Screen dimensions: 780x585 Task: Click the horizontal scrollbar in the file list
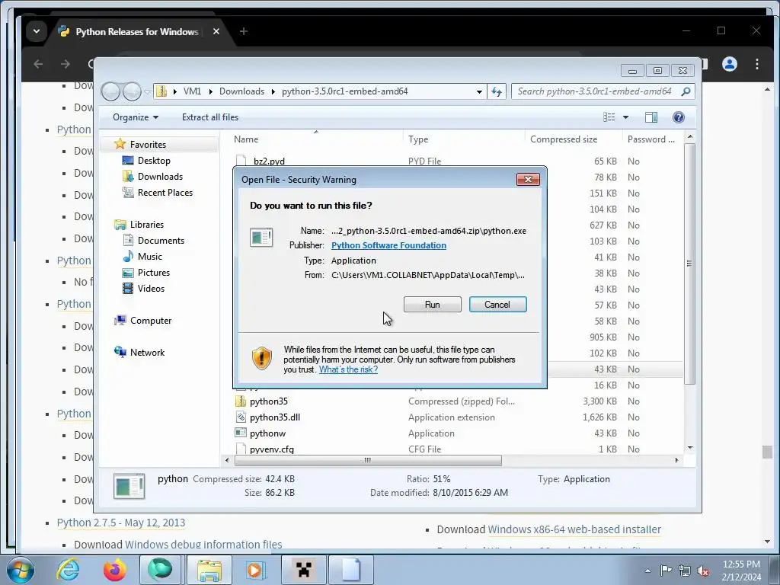(368, 461)
